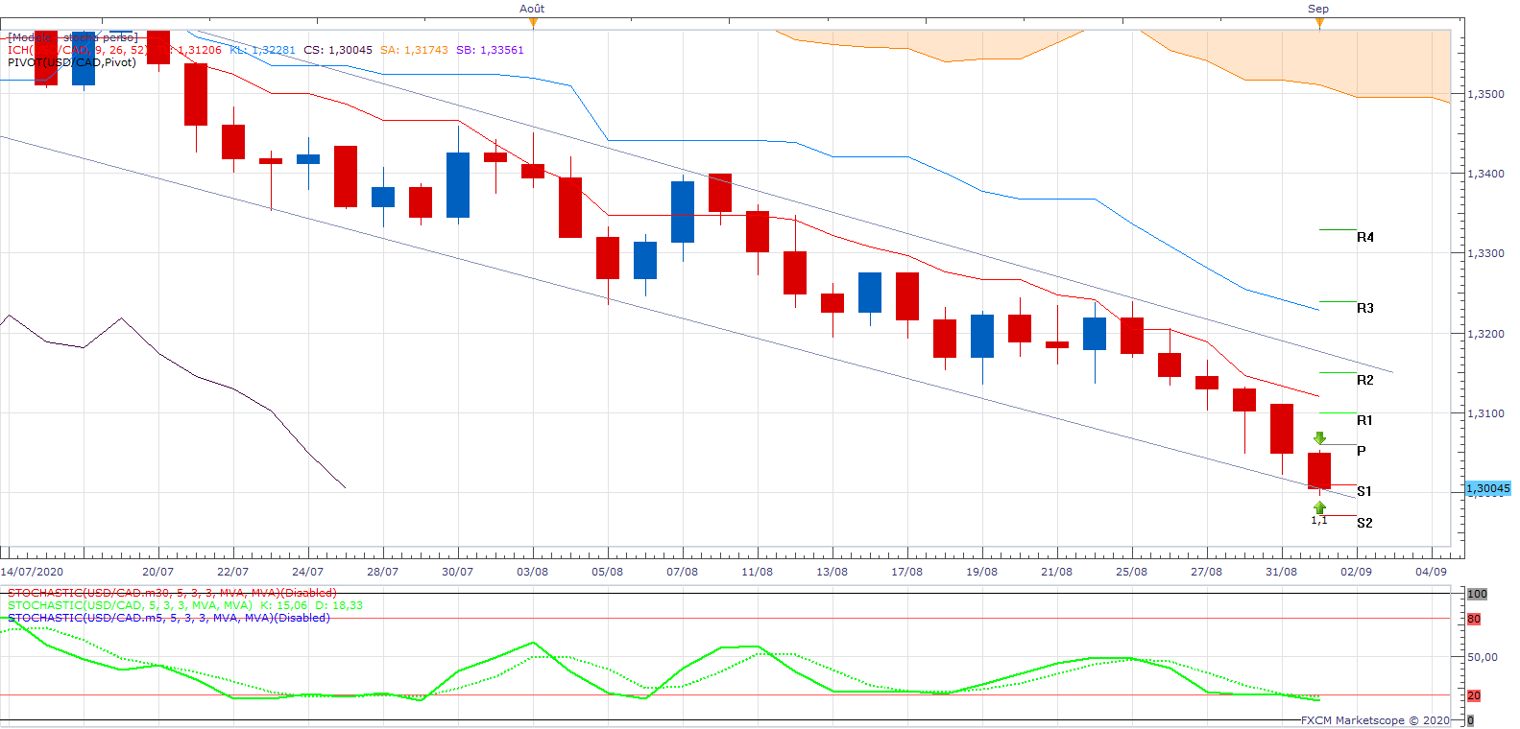1520x729 pixels.
Task: Select the R2 pivot level label
Action: click(1364, 380)
